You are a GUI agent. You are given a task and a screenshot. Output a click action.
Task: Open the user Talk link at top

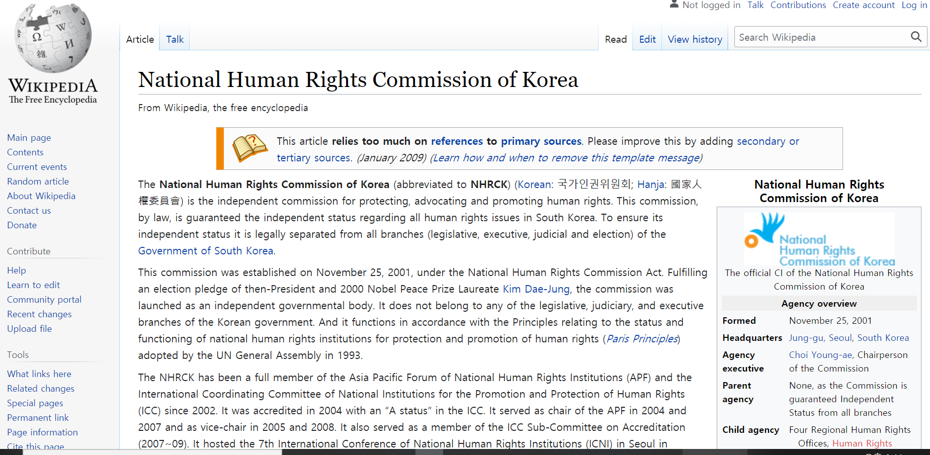tap(755, 5)
